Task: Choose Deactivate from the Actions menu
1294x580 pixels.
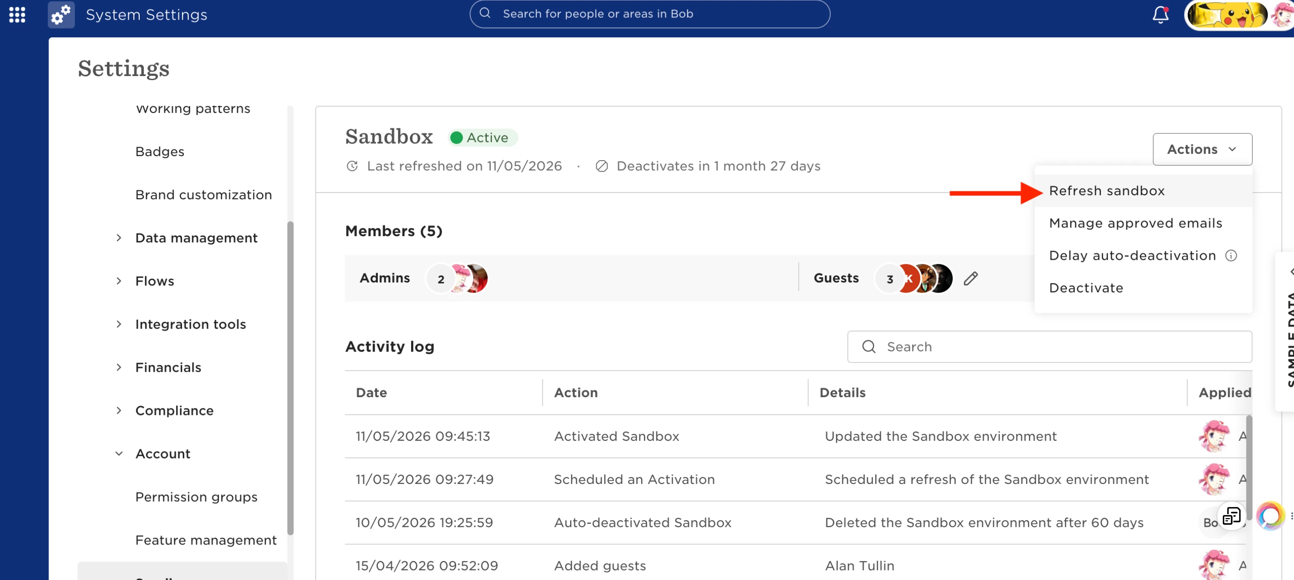Action: [1143, 288]
